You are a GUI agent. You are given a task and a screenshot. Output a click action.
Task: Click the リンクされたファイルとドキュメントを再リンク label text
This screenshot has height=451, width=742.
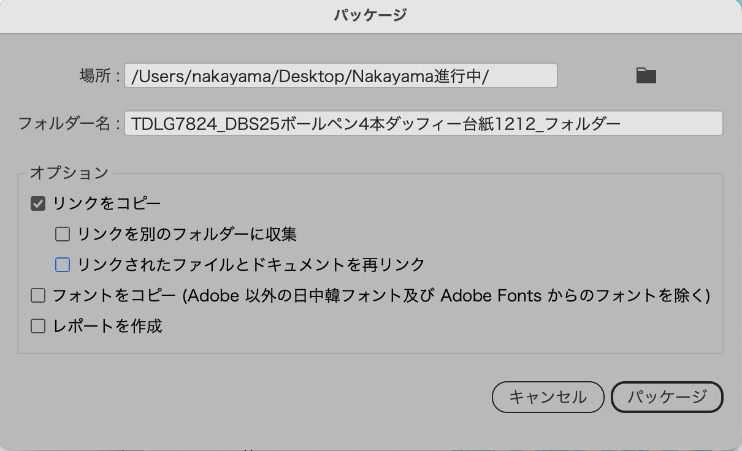pos(251,265)
